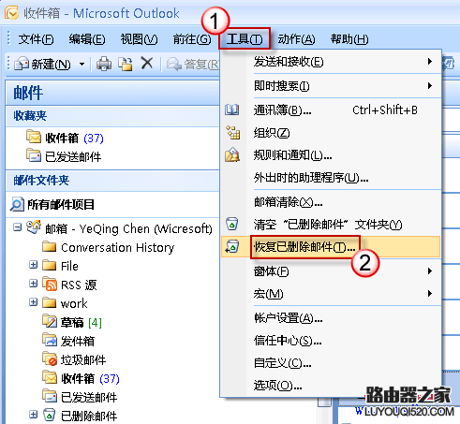Open the 工具 (Tools) menu
Viewport: 460px width, 424px height.
tap(245, 39)
